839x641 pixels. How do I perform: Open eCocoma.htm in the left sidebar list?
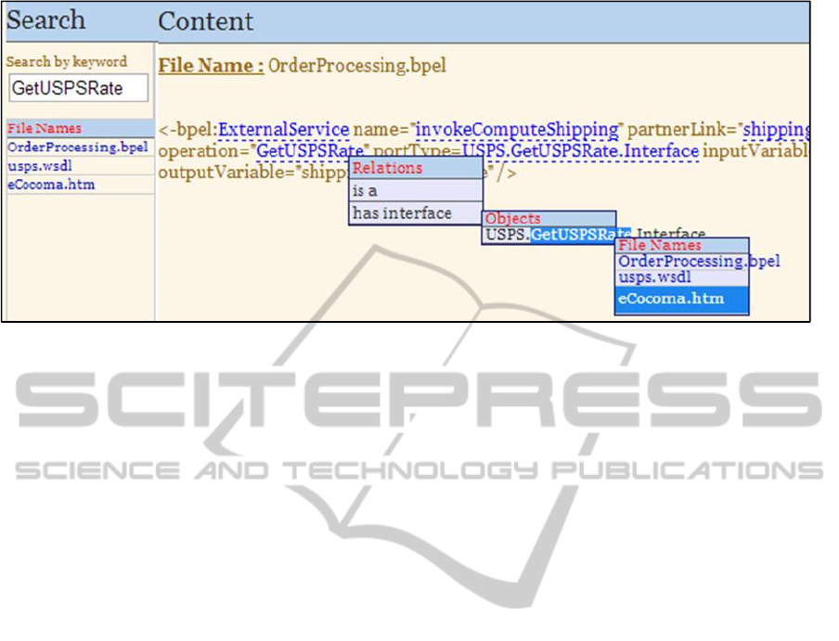click(x=50, y=185)
